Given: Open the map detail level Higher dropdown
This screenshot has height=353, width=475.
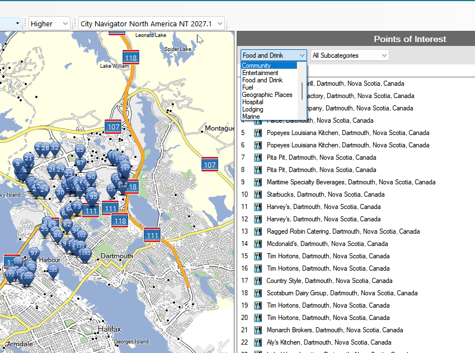Looking at the screenshot, I should pyautogui.click(x=49, y=24).
